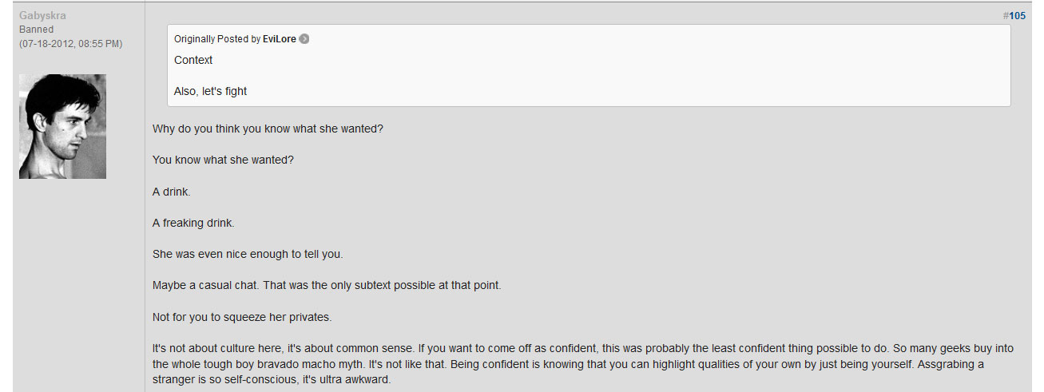Image resolution: width=1044 pixels, height=392 pixels.
Task: Click the sentence starting "Maybe a casual chat"
Action: (327, 285)
